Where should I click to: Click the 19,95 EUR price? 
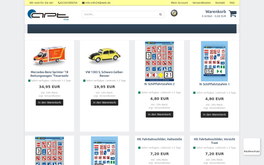pos(104,87)
